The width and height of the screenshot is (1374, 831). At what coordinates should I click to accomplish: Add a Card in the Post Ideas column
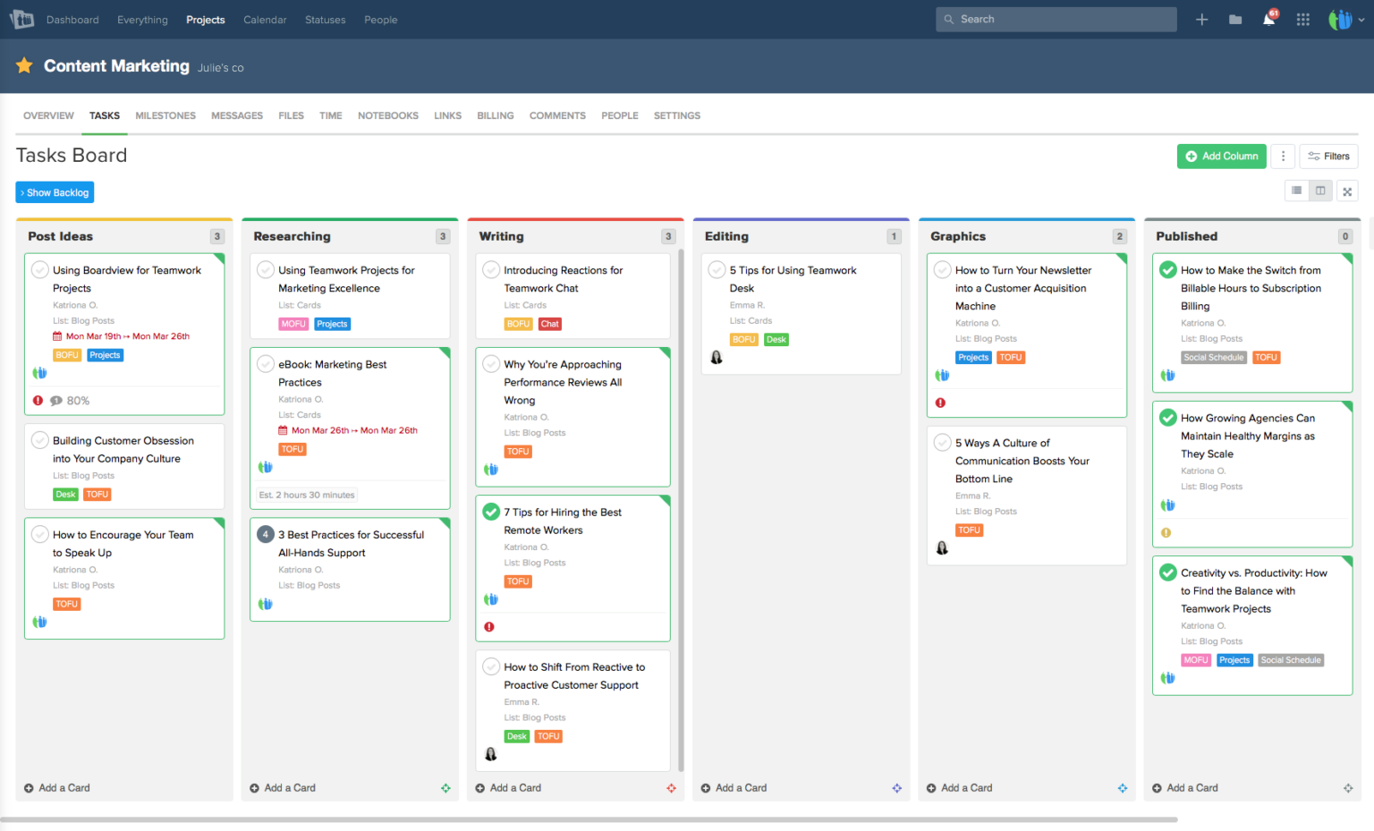57,787
